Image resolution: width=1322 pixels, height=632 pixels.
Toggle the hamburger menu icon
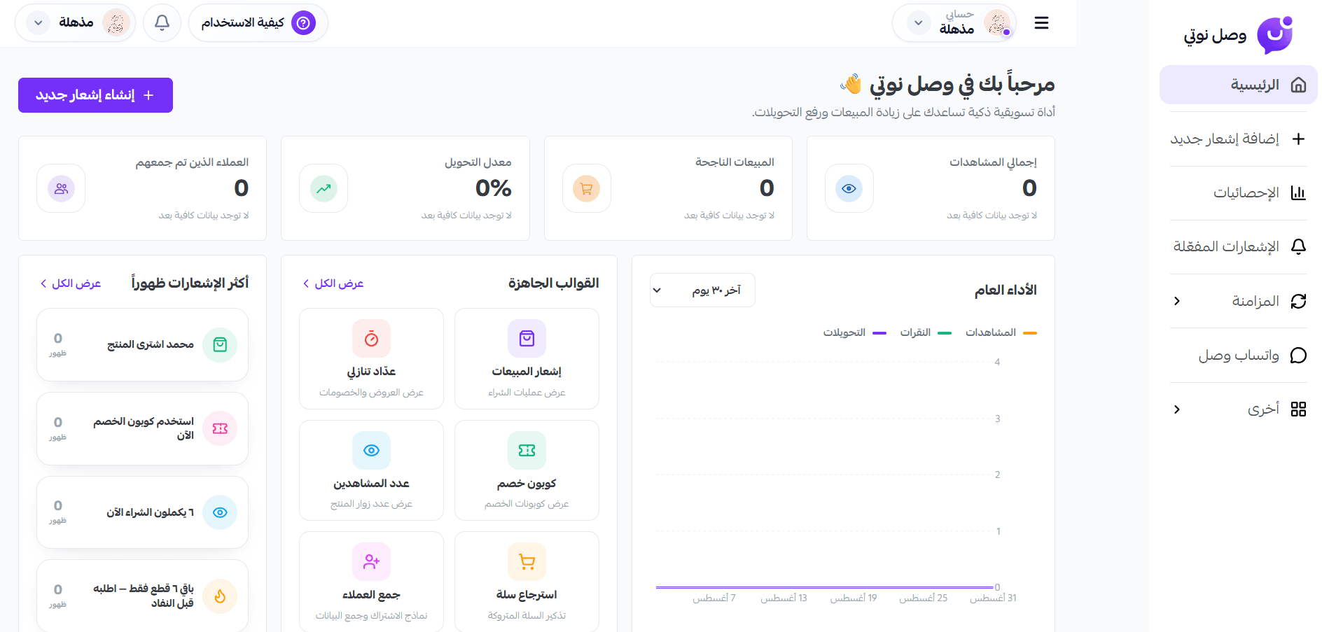pos(1041,23)
